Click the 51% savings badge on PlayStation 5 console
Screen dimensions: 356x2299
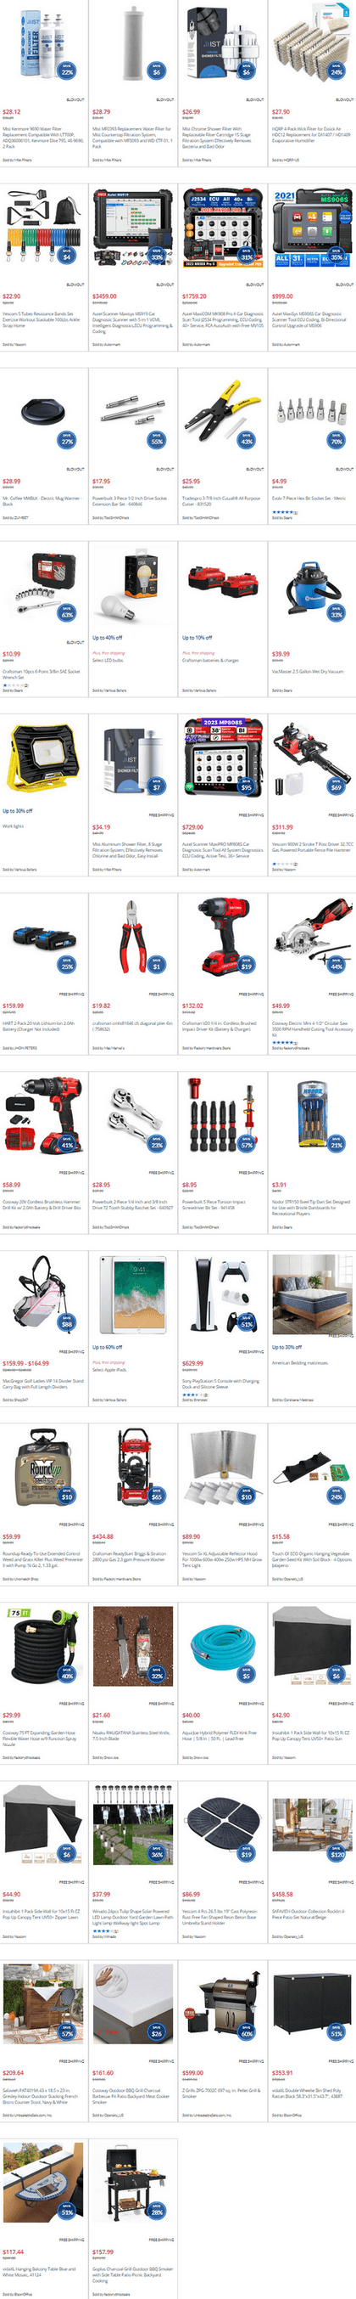coord(247,1322)
